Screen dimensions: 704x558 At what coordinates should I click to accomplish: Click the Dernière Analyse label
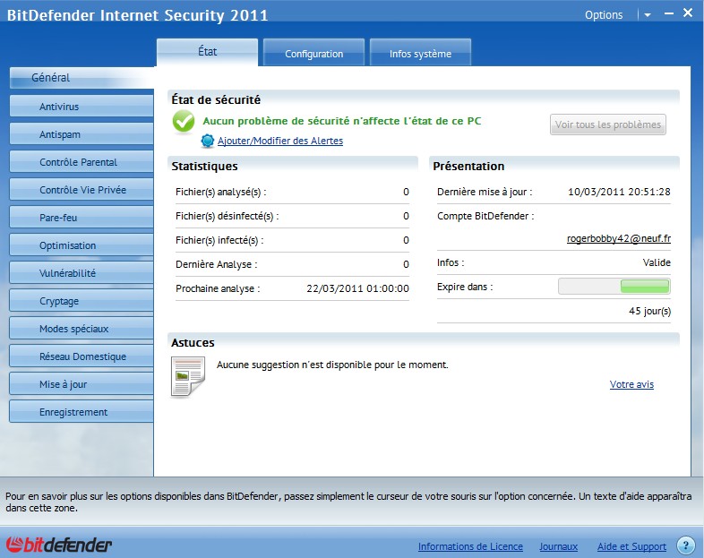click(217, 264)
